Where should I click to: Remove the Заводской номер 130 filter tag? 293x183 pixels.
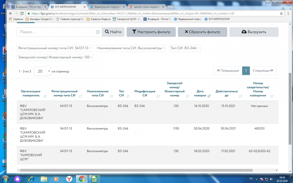(91, 57)
